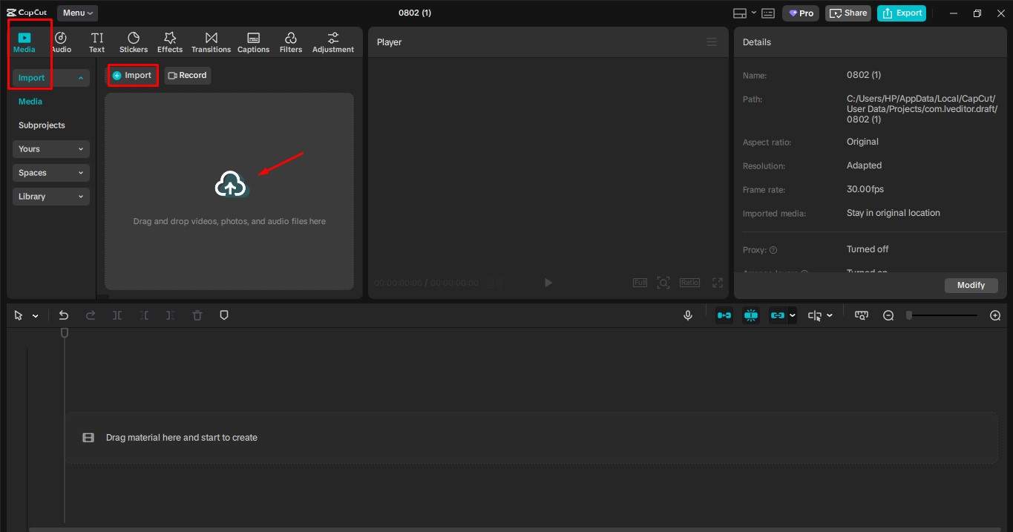Open the Captions tab
1013x532 pixels.
coord(253,42)
